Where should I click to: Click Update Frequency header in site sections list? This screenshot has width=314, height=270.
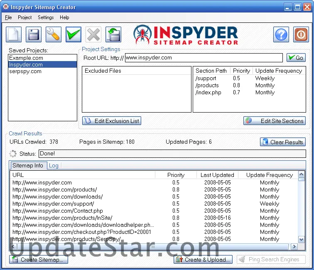click(x=279, y=71)
